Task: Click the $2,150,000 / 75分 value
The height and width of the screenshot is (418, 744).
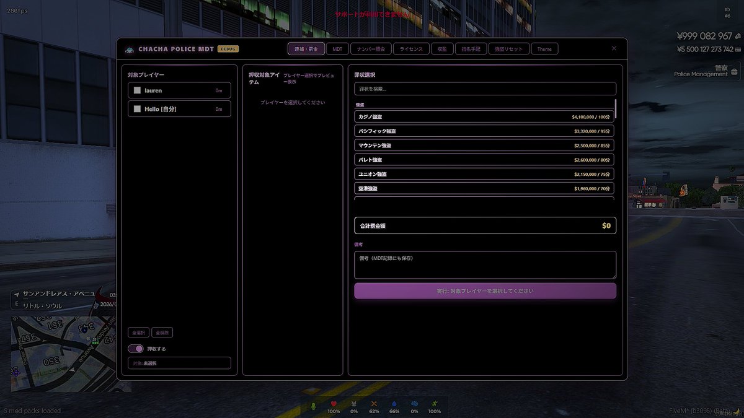Action: point(592,174)
